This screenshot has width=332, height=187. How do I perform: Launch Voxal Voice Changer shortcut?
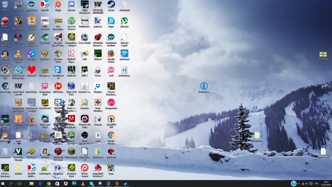(x=18, y=154)
